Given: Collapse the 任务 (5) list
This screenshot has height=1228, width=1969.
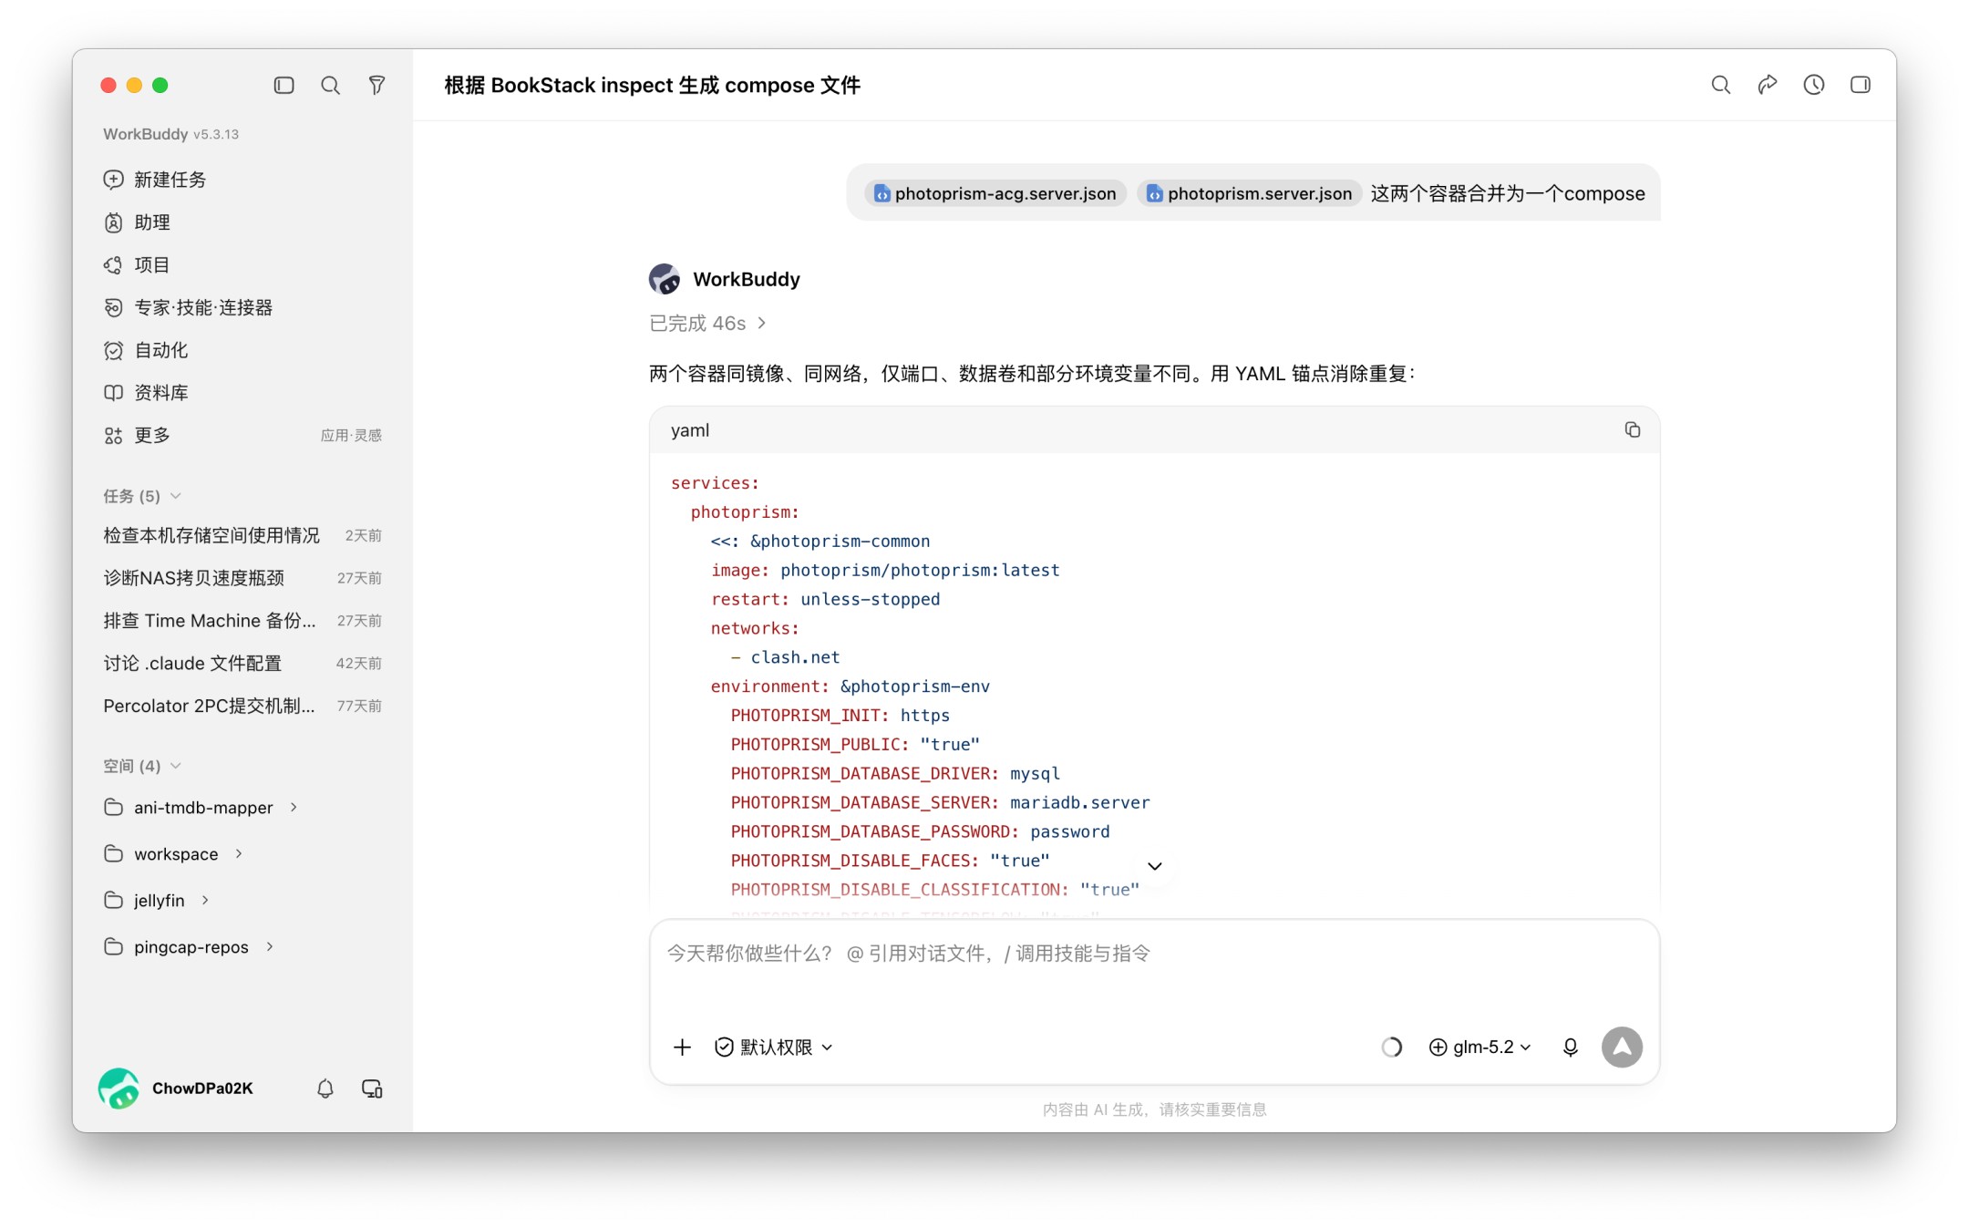Looking at the screenshot, I should tap(142, 496).
